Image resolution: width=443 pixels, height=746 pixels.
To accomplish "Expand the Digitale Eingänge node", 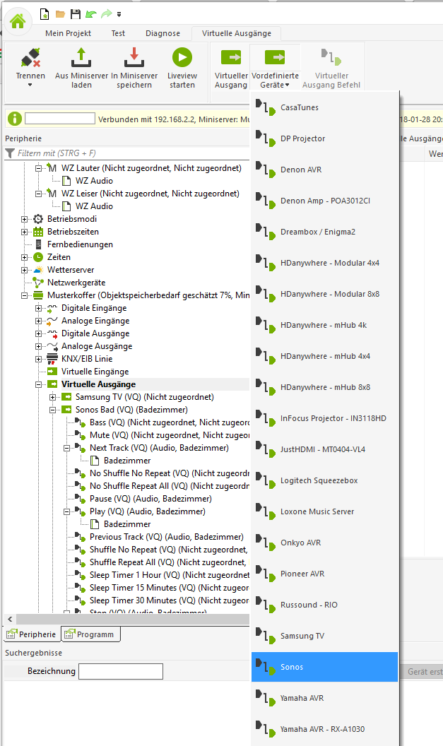I will 39,308.
